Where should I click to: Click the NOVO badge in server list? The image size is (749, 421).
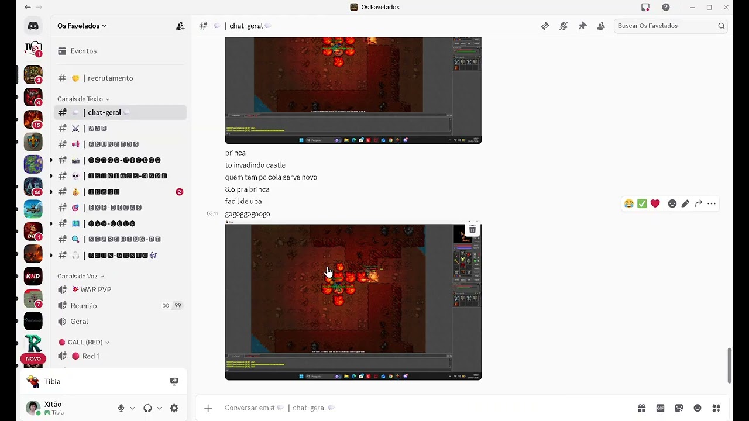point(33,358)
